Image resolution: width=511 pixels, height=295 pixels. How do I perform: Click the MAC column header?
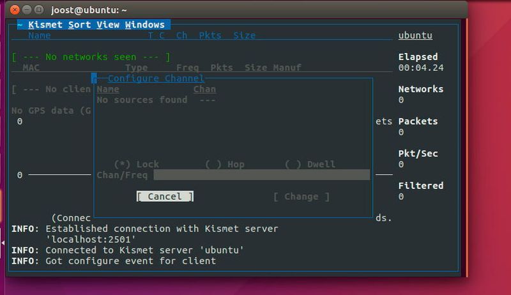click(x=31, y=68)
